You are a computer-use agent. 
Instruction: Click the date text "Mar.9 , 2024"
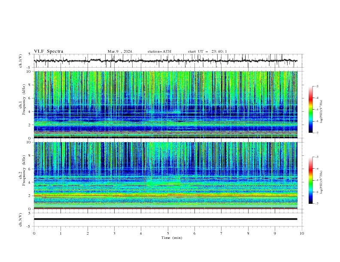(x=120, y=51)
